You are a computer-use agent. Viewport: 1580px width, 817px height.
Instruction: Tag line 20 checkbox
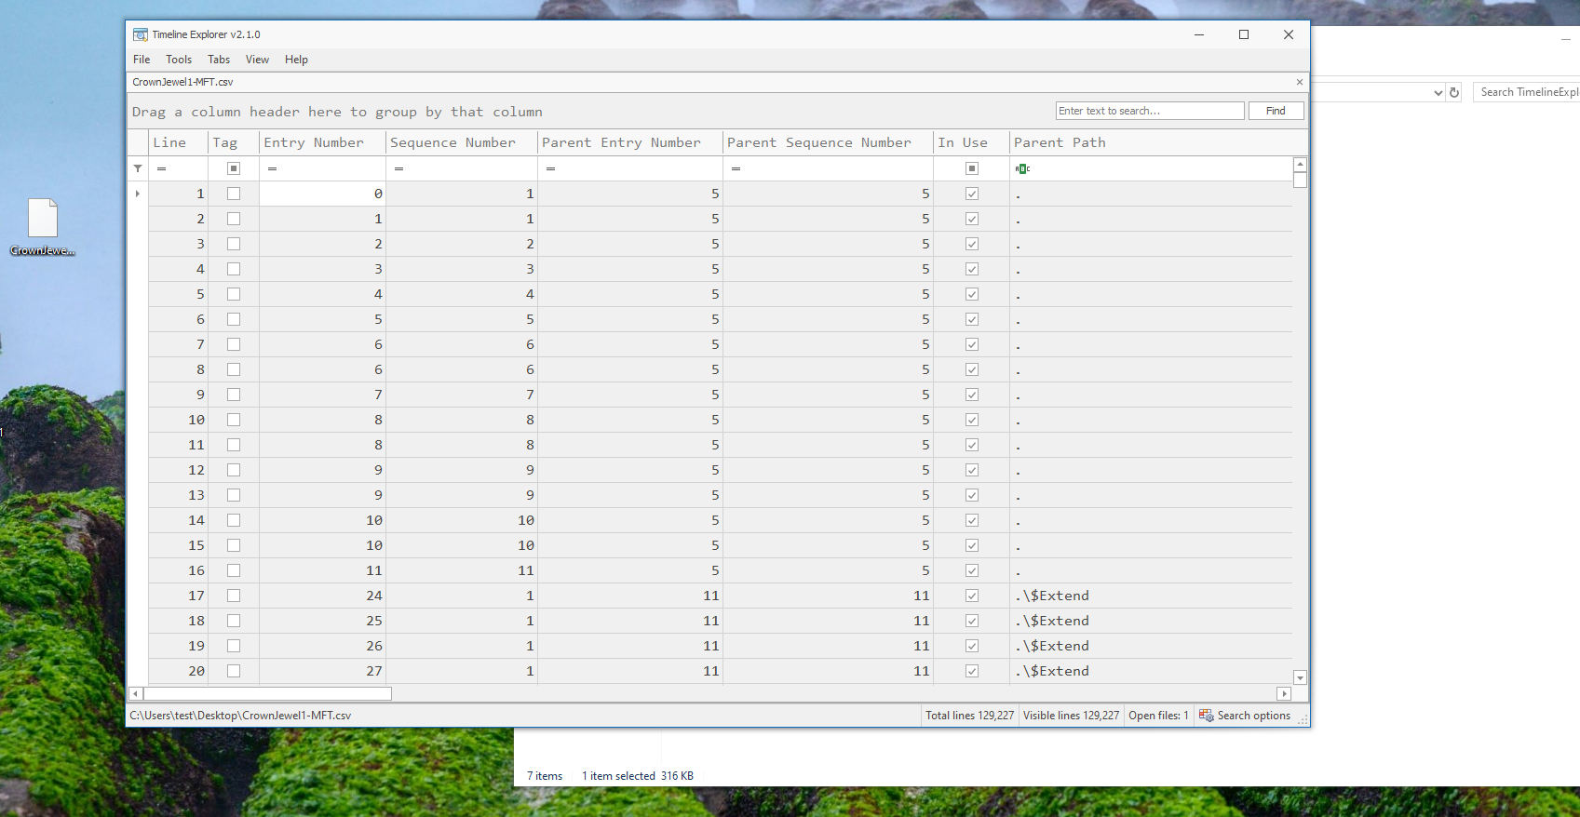[x=234, y=671]
